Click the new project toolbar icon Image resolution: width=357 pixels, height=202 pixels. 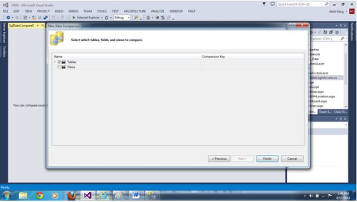[x=25, y=18]
